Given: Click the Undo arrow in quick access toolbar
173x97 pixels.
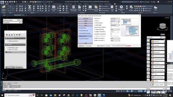Looking at the screenshot, I should pyautogui.click(x=16, y=2).
